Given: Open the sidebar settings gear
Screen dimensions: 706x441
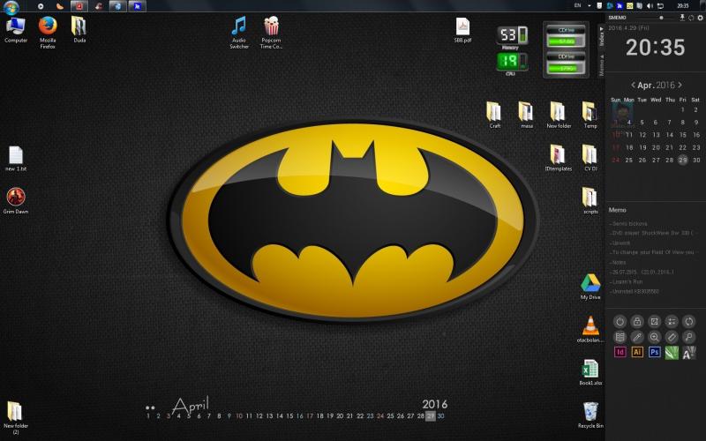Looking at the screenshot, I should (700, 18).
